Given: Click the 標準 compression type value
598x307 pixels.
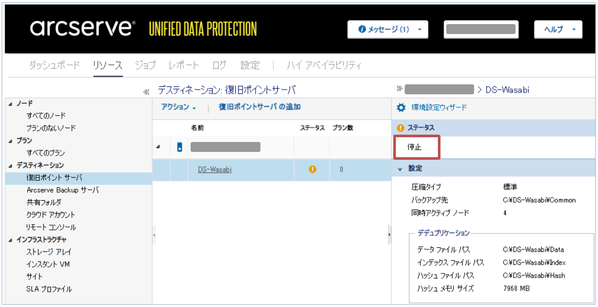Looking at the screenshot, I should click(510, 187).
